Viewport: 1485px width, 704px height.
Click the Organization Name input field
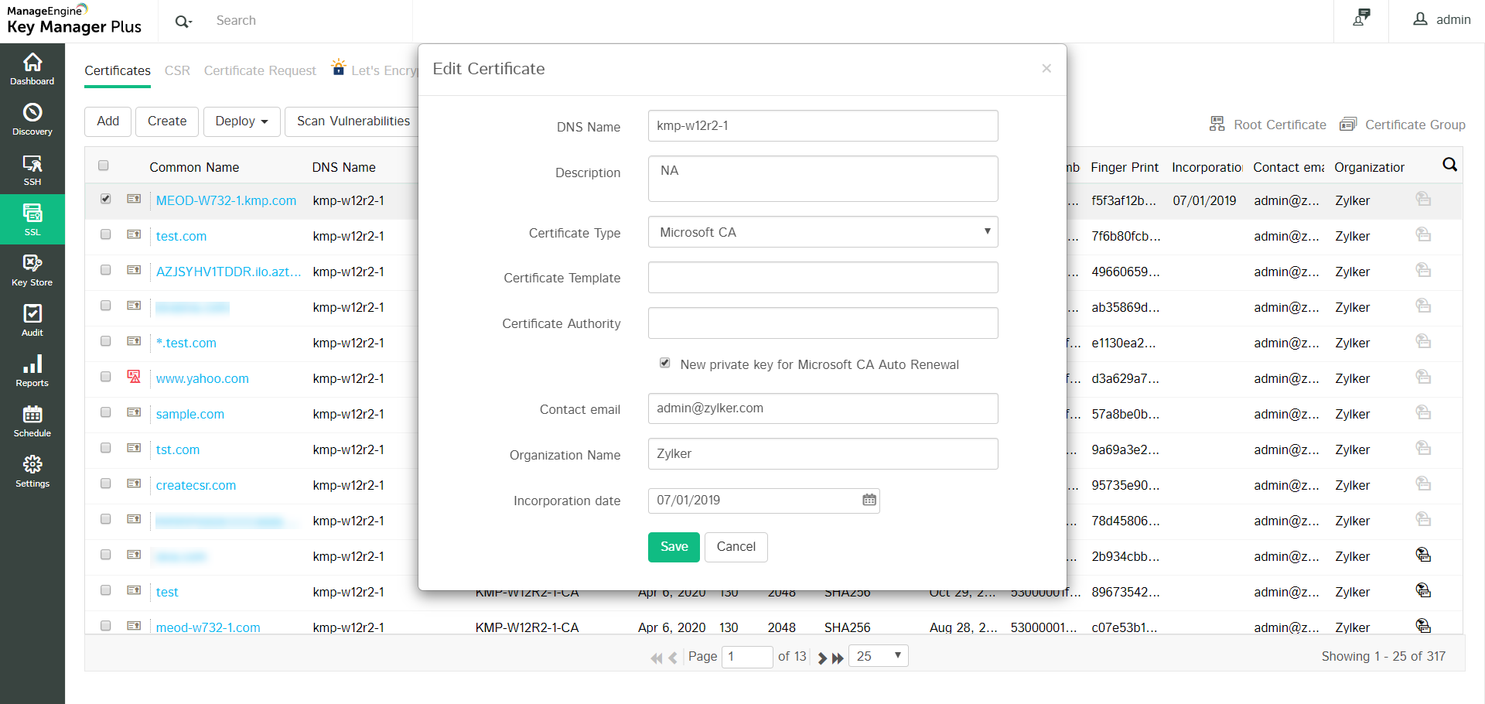[823, 454]
